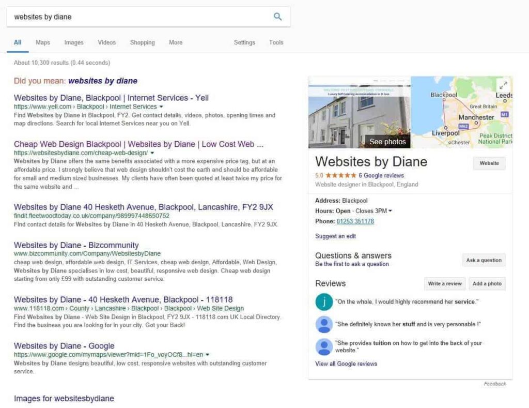The height and width of the screenshot is (408, 529).
Task: Click the 'About 10,300 results' count text
Action: pyautogui.click(x=62, y=63)
